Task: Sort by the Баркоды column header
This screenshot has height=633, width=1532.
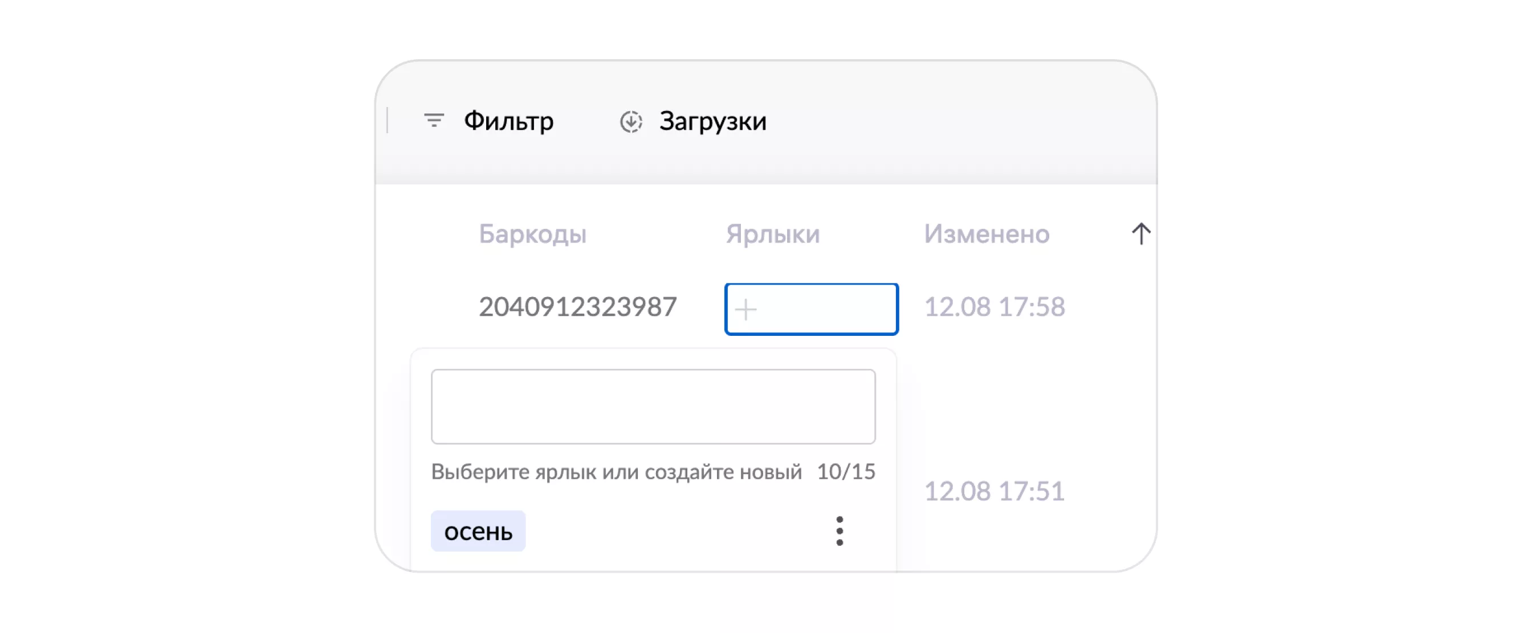Action: [532, 234]
